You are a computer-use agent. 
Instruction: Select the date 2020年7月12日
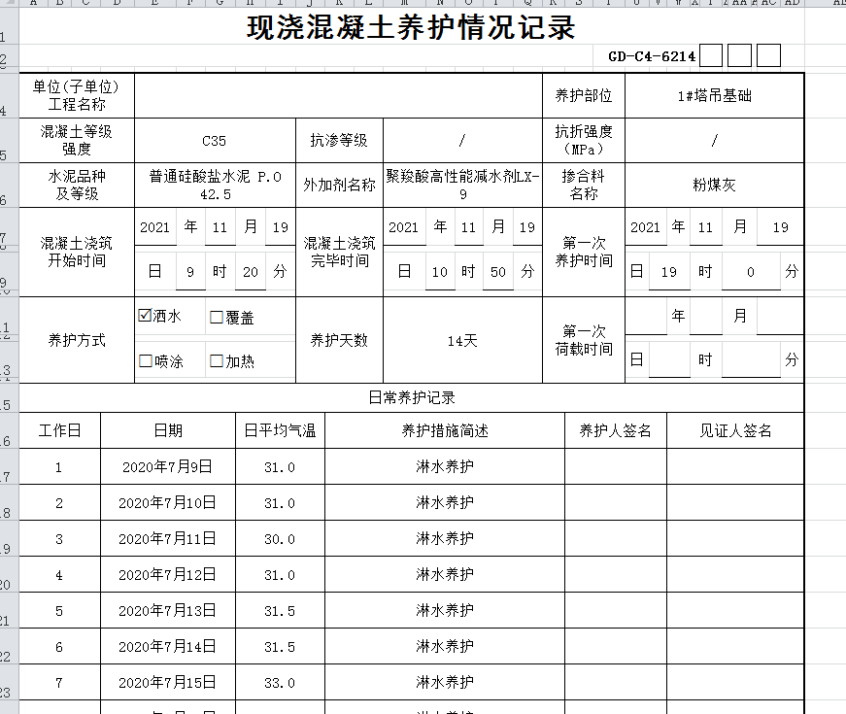[168, 575]
